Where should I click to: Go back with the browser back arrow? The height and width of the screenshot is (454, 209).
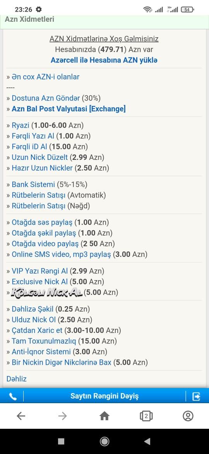tap(21, 416)
